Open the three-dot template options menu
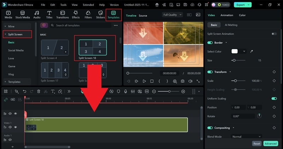Image resolution: width=283 pixels, height=149 pixels. pyautogui.click(x=116, y=25)
